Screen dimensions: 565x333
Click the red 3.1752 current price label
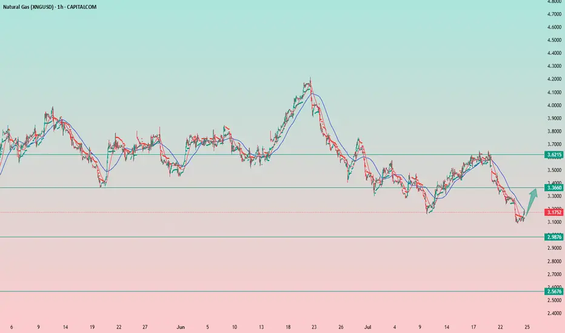tap(554, 213)
